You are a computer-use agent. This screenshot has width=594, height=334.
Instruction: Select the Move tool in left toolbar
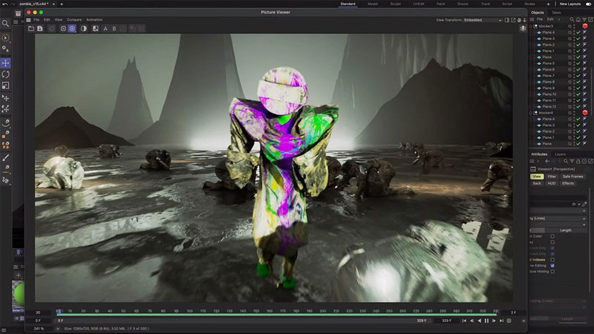6,63
